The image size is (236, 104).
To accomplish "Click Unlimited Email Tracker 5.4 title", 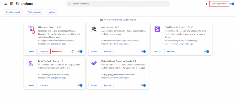I will [119, 61].
